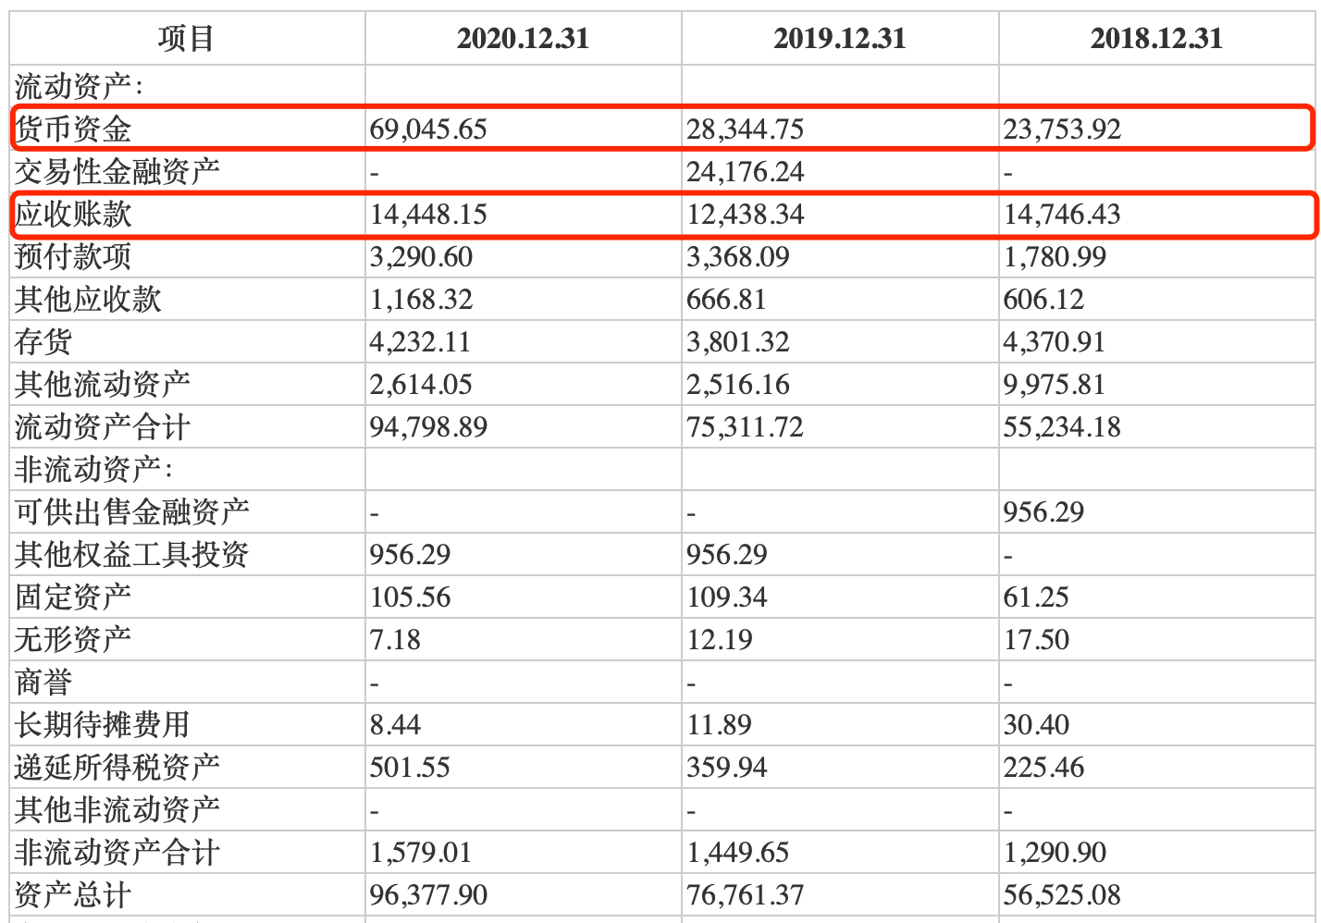Viewport: 1321px width, 923px height.
Task: Click the 其他非流动资产 row label
Action: pyautogui.click(x=117, y=809)
